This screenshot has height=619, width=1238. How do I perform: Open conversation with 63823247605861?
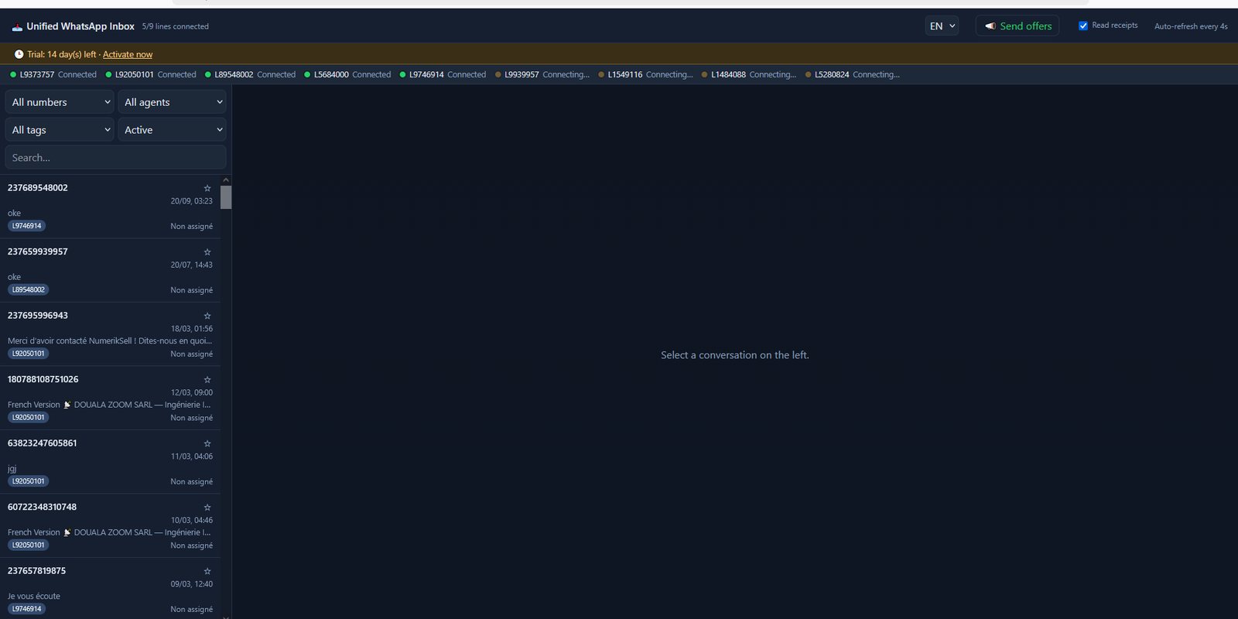[x=110, y=462]
